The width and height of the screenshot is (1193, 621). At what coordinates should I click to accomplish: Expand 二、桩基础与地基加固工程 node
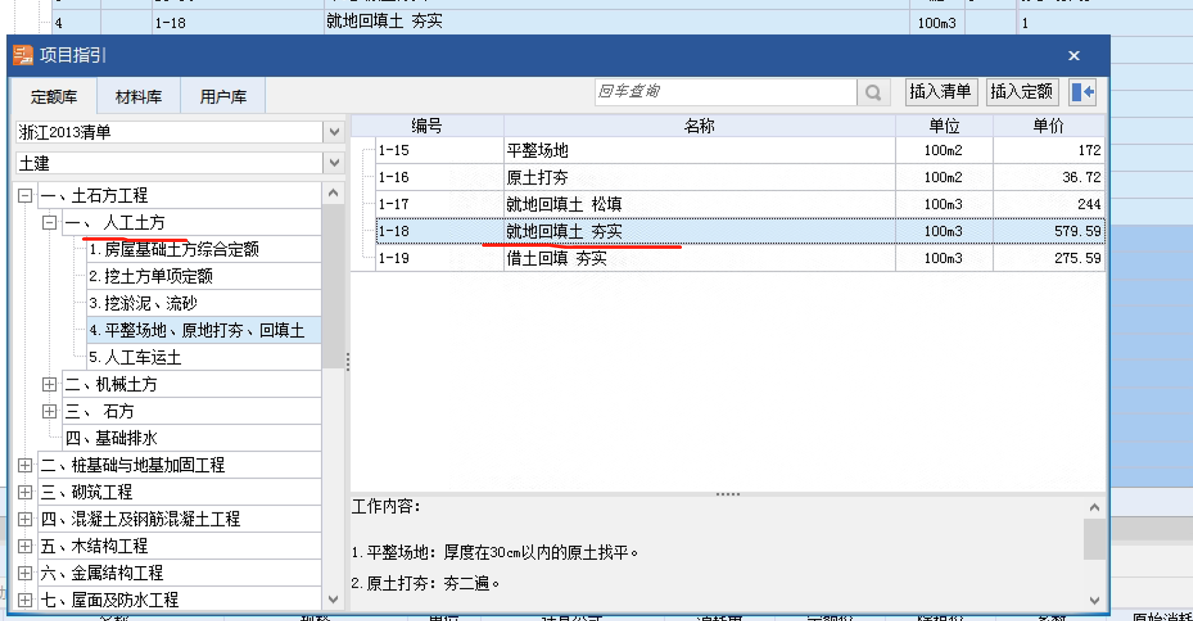(25, 465)
